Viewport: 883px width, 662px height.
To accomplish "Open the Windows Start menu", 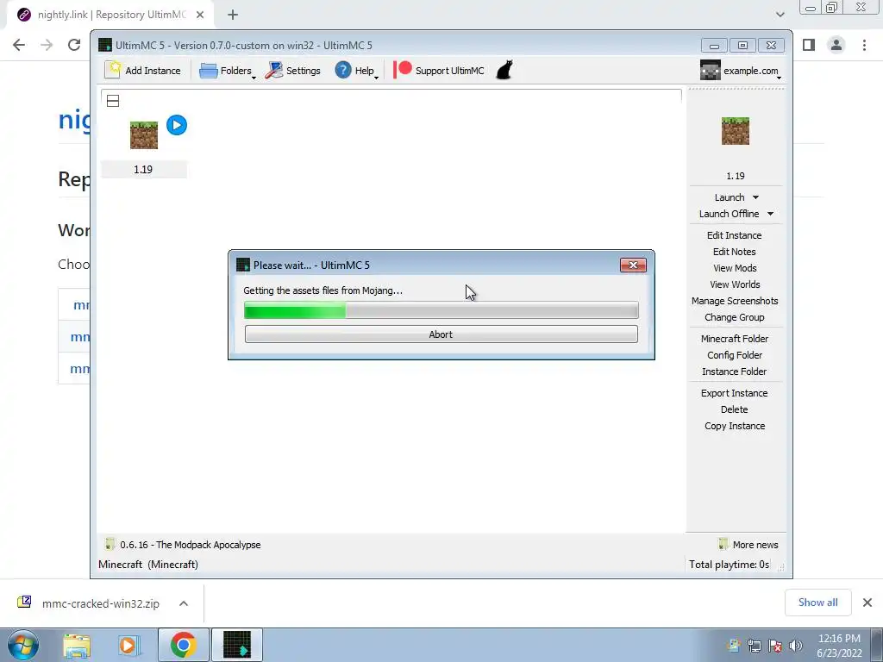I will [22, 645].
